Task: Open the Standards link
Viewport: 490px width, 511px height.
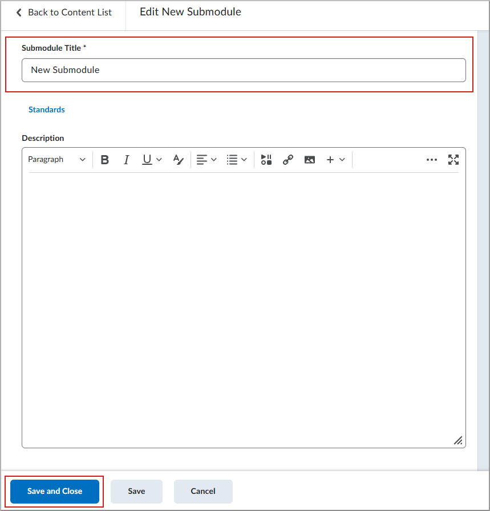Action: [x=47, y=109]
